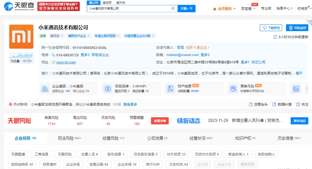The width and height of the screenshot is (312, 169).
Task: Expand the company introduction with 展开
Action: coord(299,73)
